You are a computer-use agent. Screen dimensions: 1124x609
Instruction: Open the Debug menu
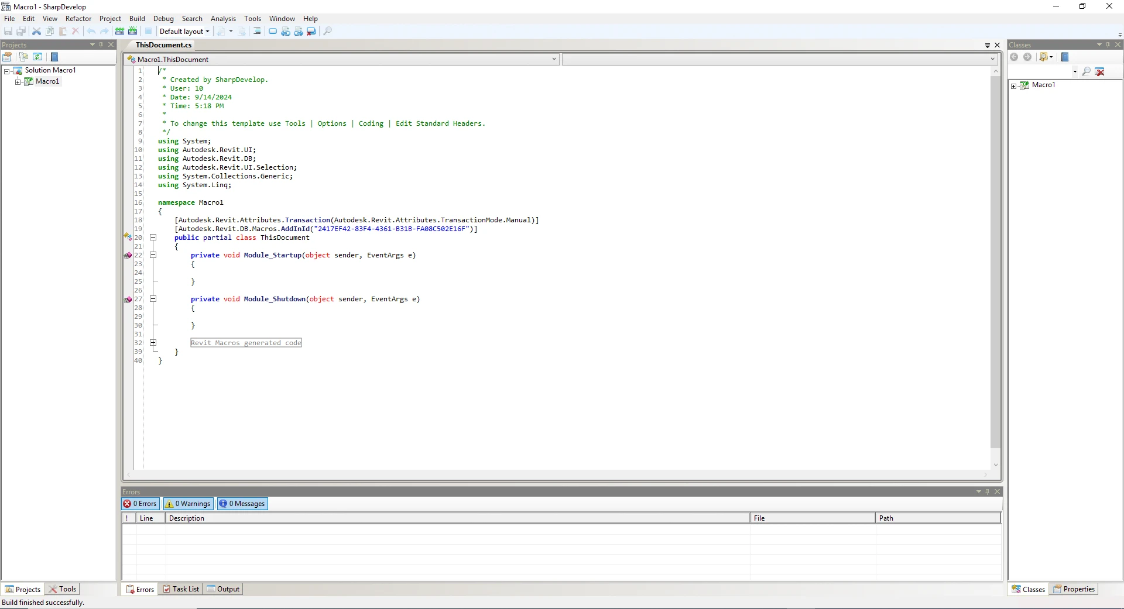tap(163, 19)
